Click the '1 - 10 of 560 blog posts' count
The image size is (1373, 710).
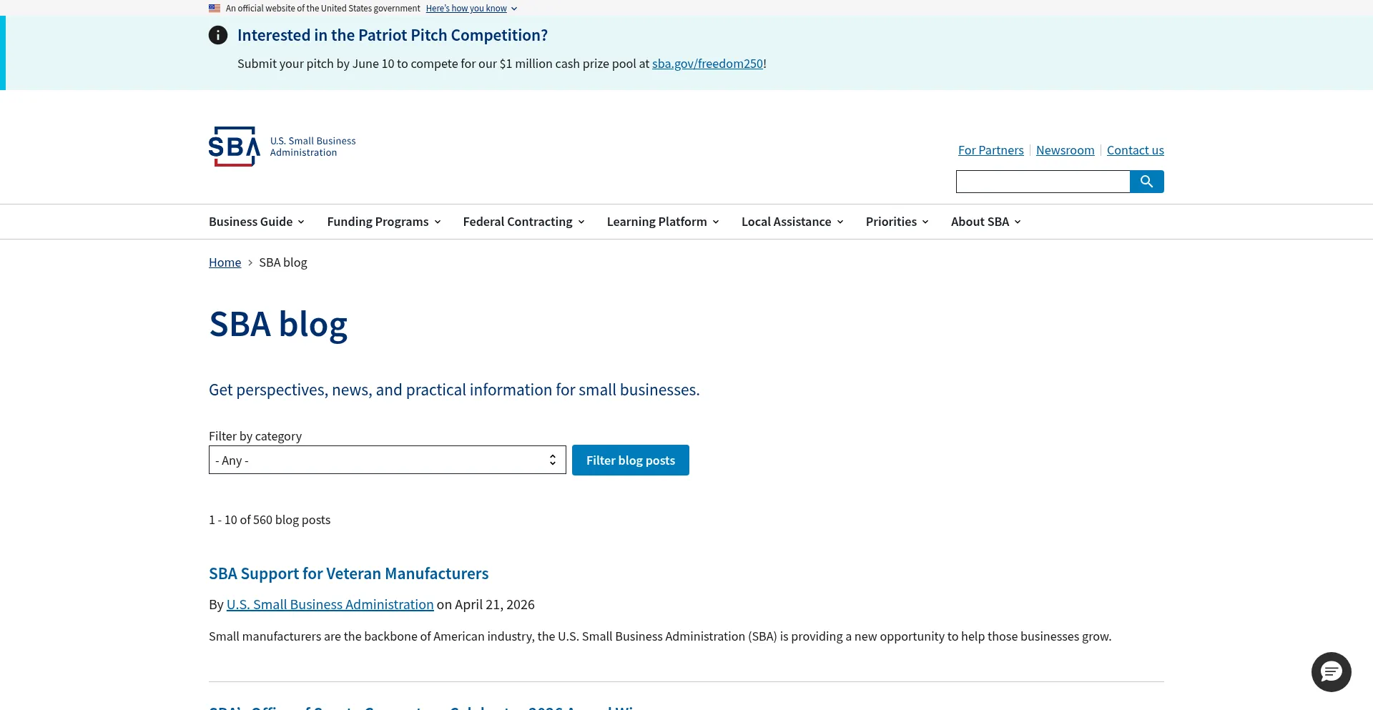[270, 520]
